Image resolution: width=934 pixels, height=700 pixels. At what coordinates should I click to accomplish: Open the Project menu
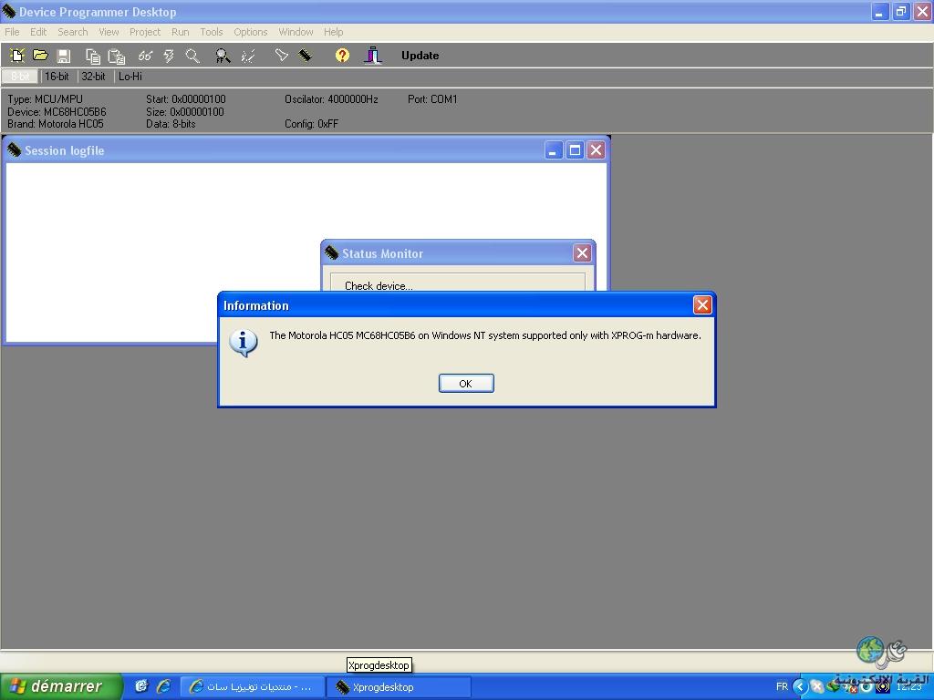pyautogui.click(x=145, y=32)
